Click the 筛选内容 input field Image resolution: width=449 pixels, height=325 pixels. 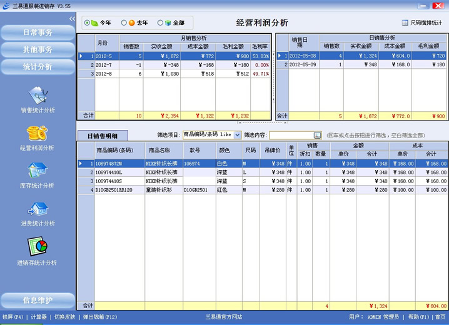pyautogui.click(x=291, y=135)
